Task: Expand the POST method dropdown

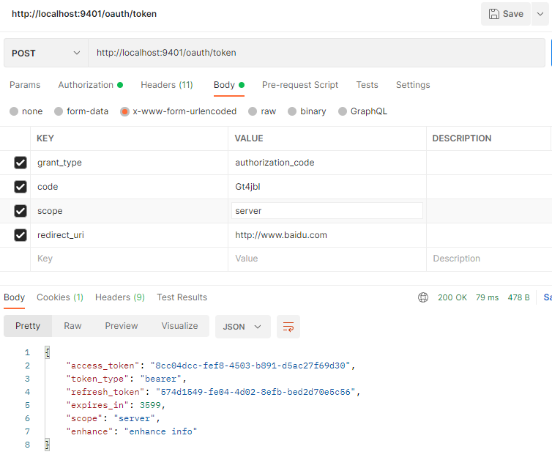Action: 45,53
